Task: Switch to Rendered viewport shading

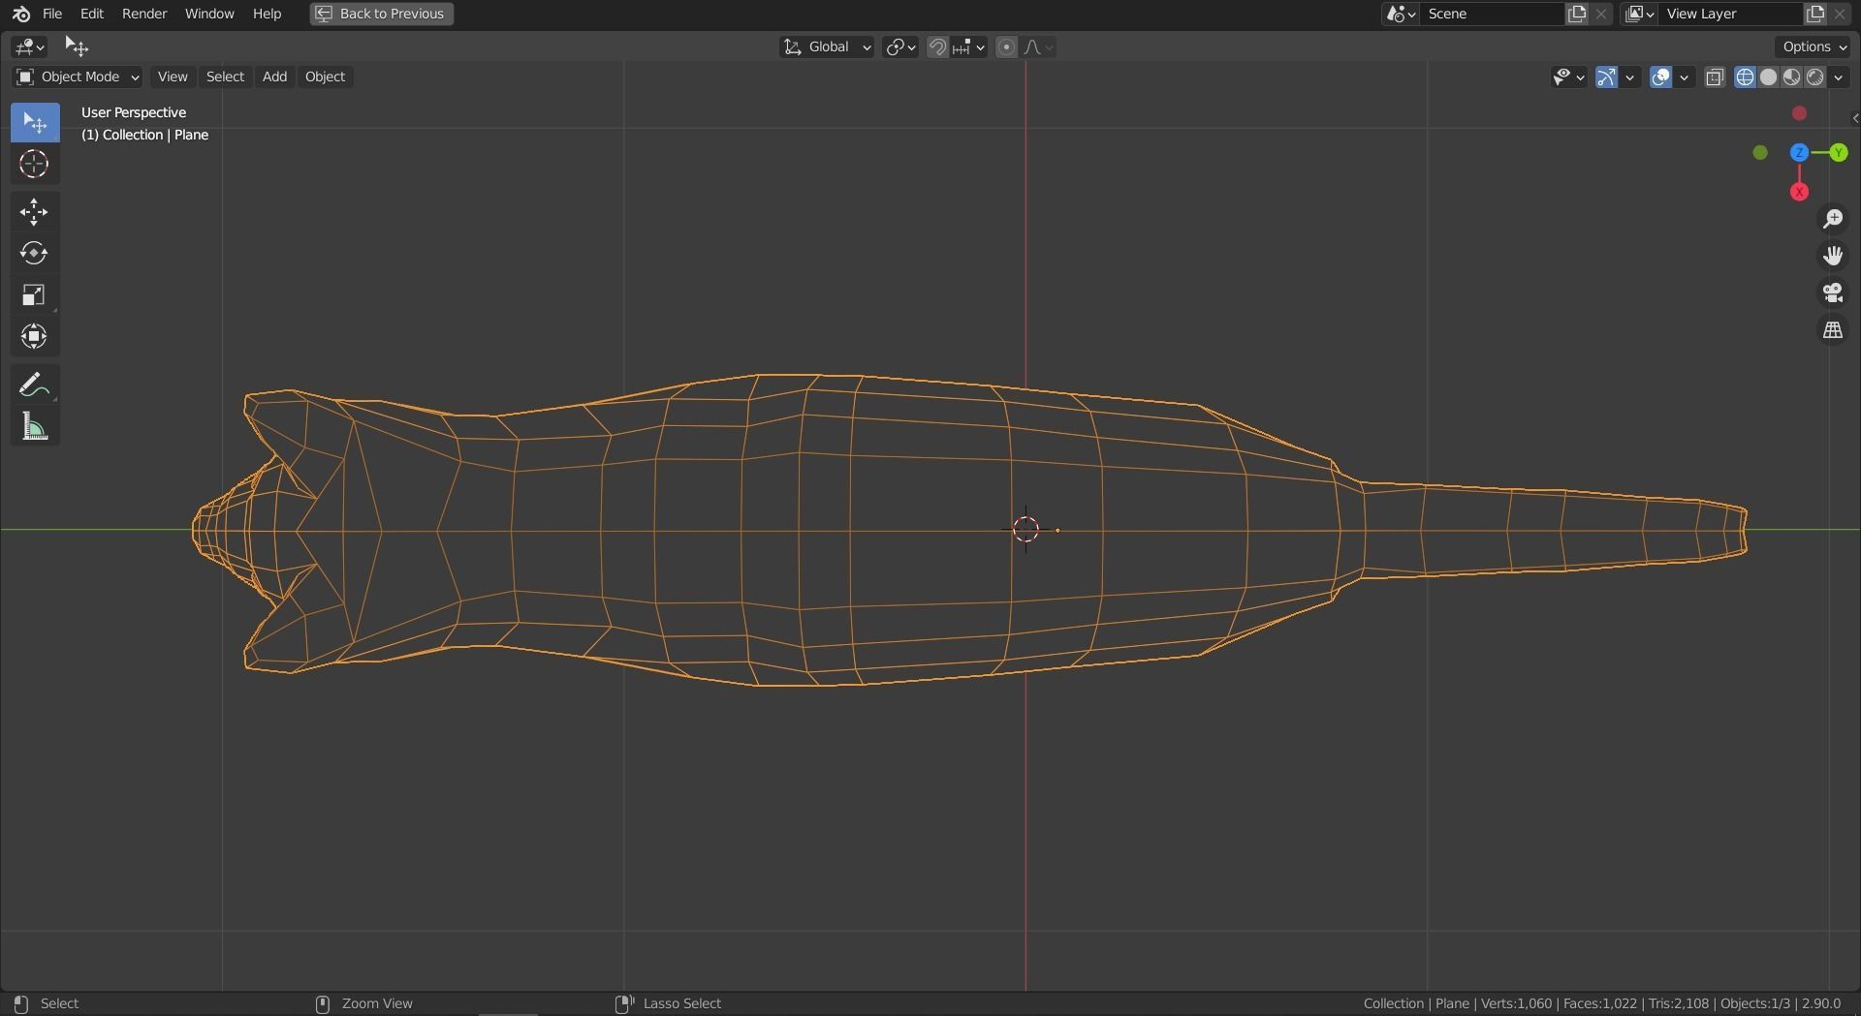Action: [x=1814, y=77]
